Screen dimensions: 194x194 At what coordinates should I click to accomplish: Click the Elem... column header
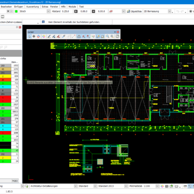(14, 62)
